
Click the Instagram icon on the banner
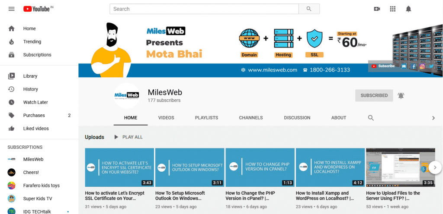[422, 66]
